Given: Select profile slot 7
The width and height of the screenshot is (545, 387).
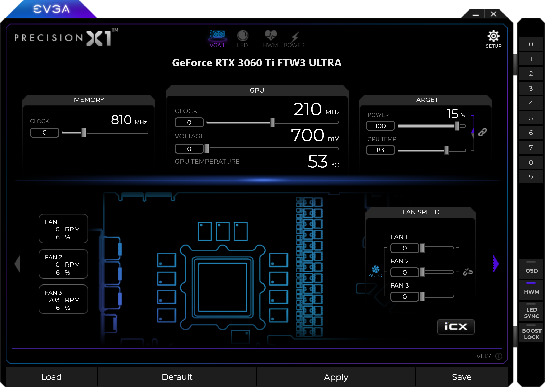Looking at the screenshot, I should tap(531, 148).
